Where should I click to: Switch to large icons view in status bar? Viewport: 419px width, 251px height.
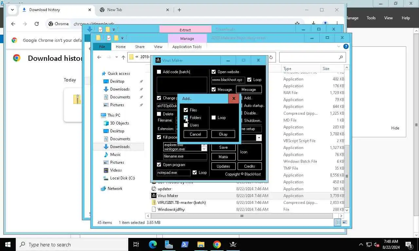pyautogui.click(x=345, y=223)
